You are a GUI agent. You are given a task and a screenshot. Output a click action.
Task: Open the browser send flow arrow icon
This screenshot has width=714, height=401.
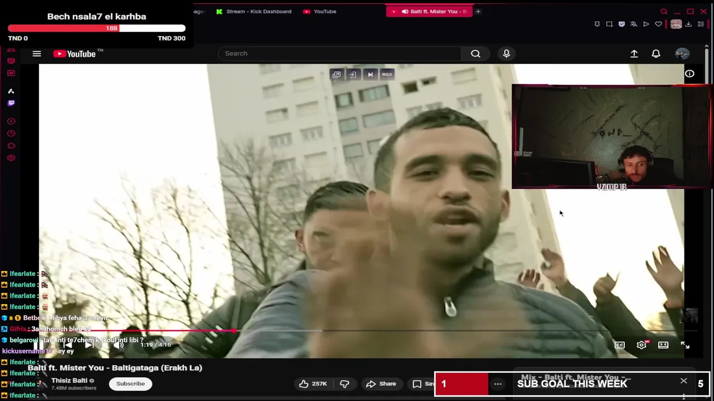(646, 24)
